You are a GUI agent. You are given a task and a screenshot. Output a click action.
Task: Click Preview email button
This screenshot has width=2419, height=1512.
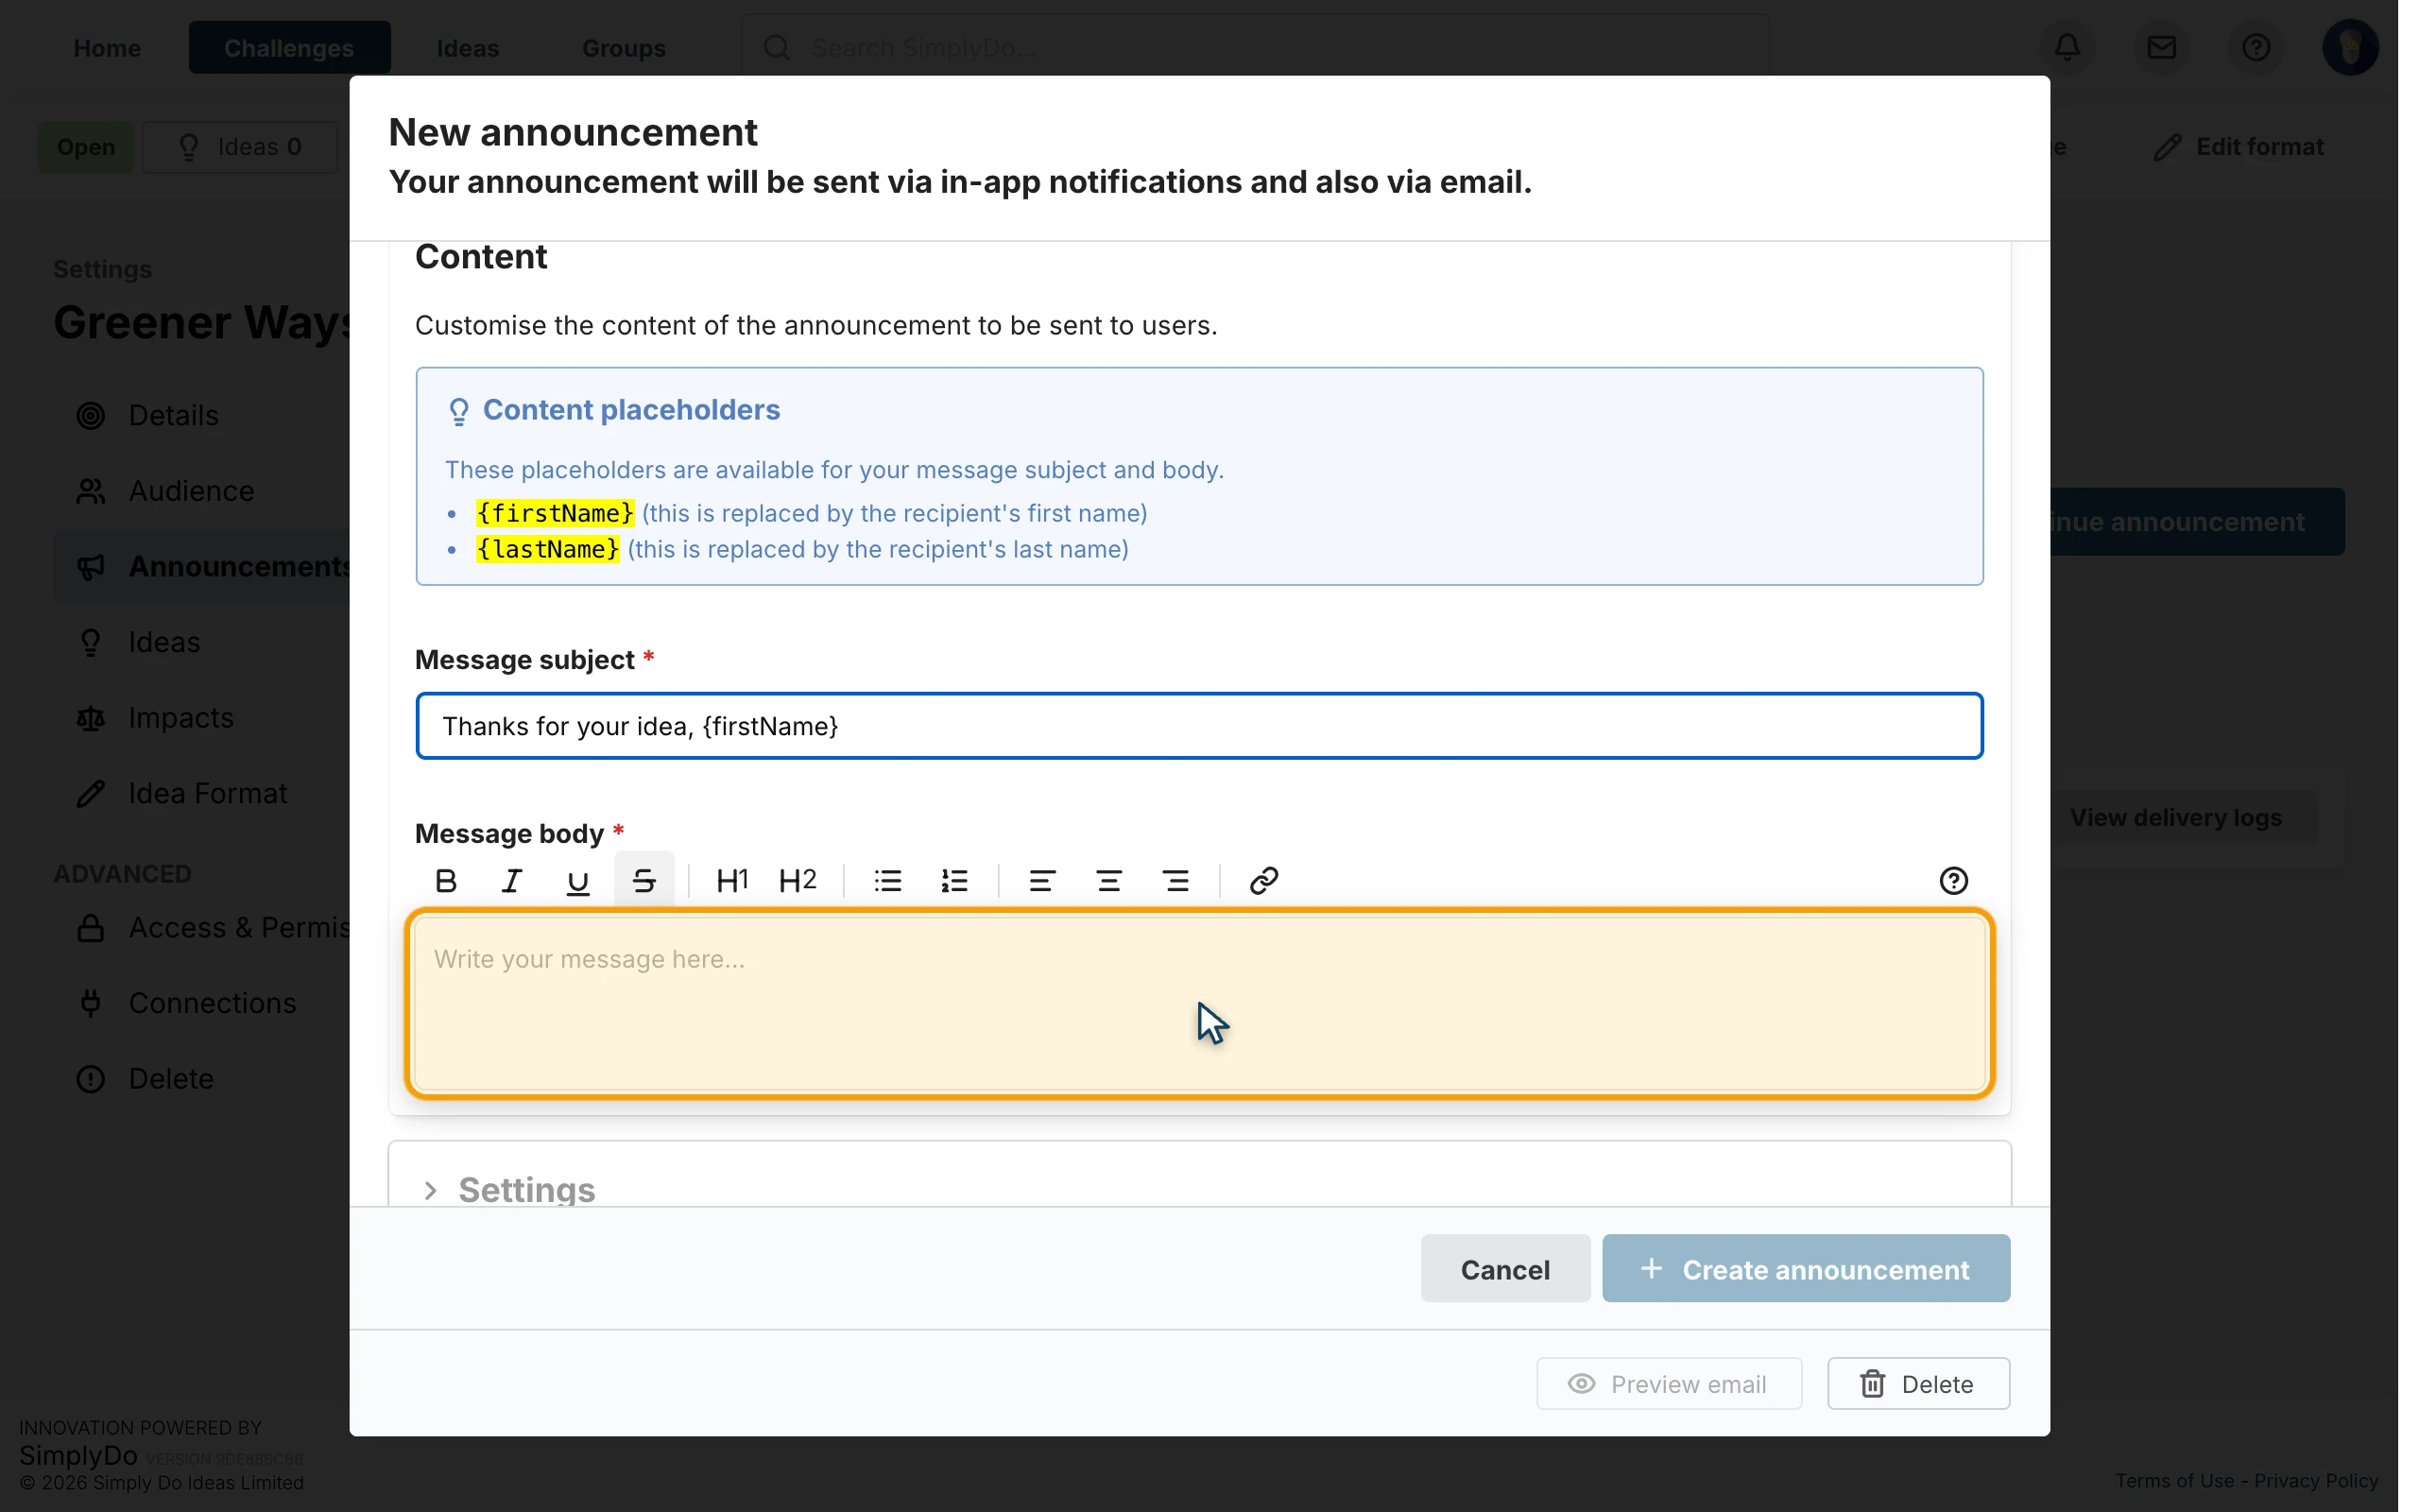(x=1669, y=1384)
